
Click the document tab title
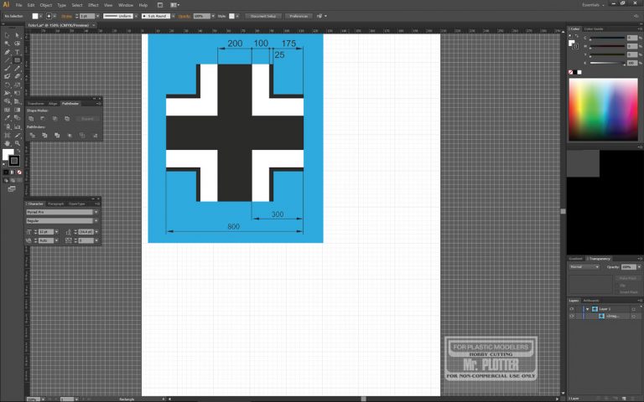click(x=58, y=25)
